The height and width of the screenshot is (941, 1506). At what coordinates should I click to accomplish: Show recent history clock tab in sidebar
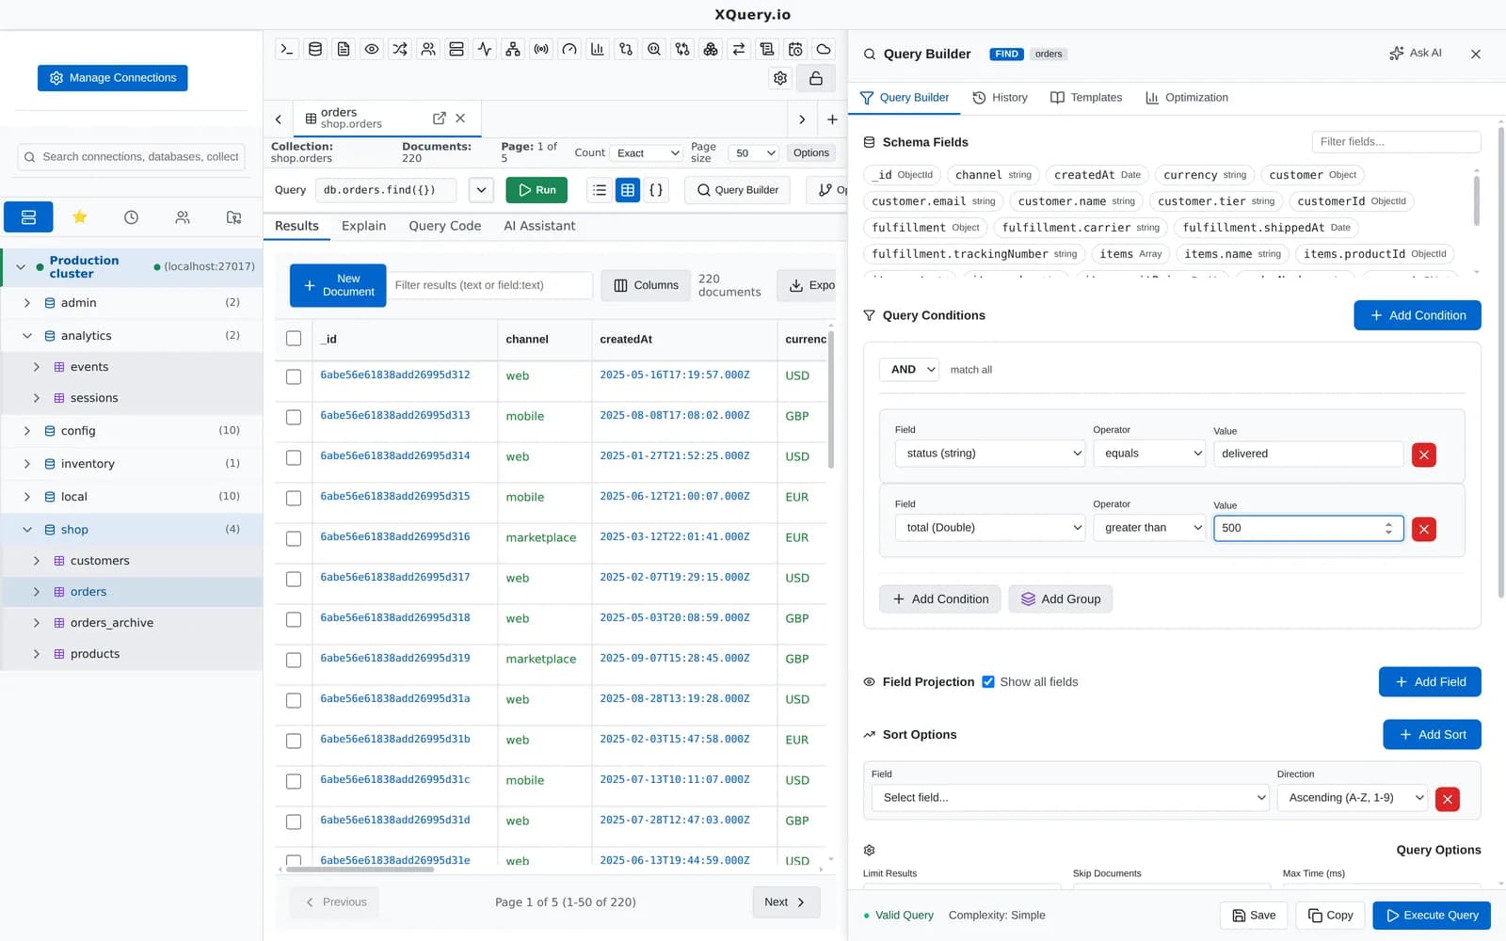tap(131, 217)
